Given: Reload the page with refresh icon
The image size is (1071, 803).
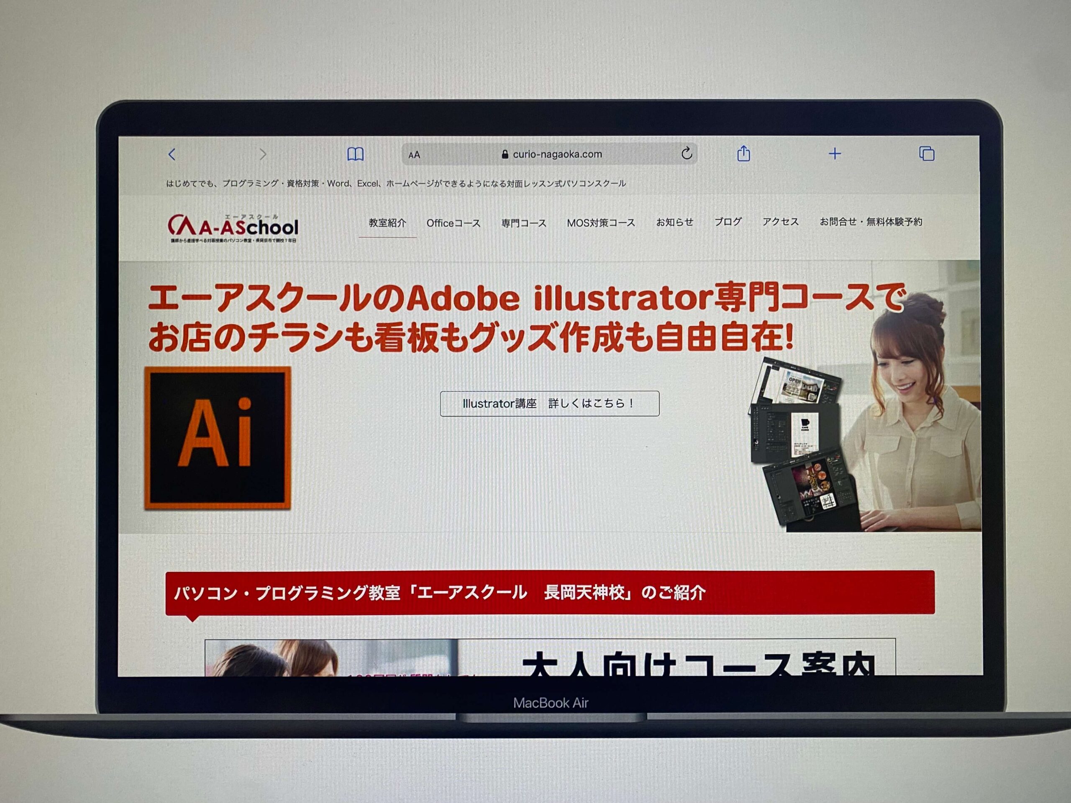Looking at the screenshot, I should point(686,154).
